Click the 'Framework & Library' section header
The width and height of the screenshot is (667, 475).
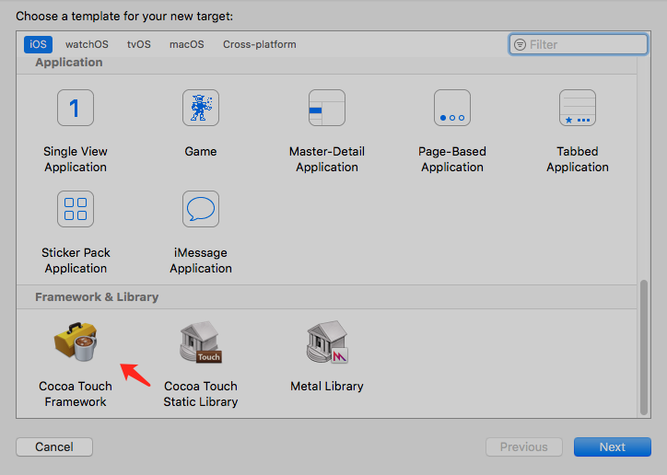pos(97,297)
